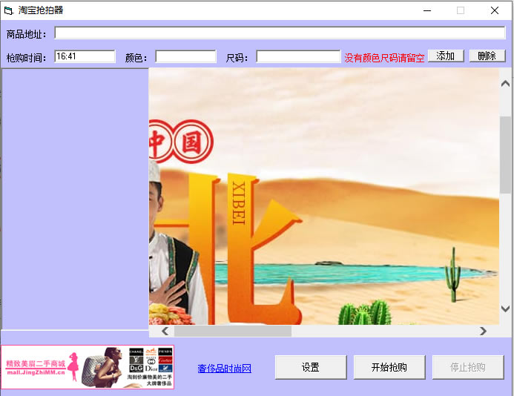The image size is (514, 396).
Task: Start snatching with 开始抢购 button
Action: (x=389, y=367)
